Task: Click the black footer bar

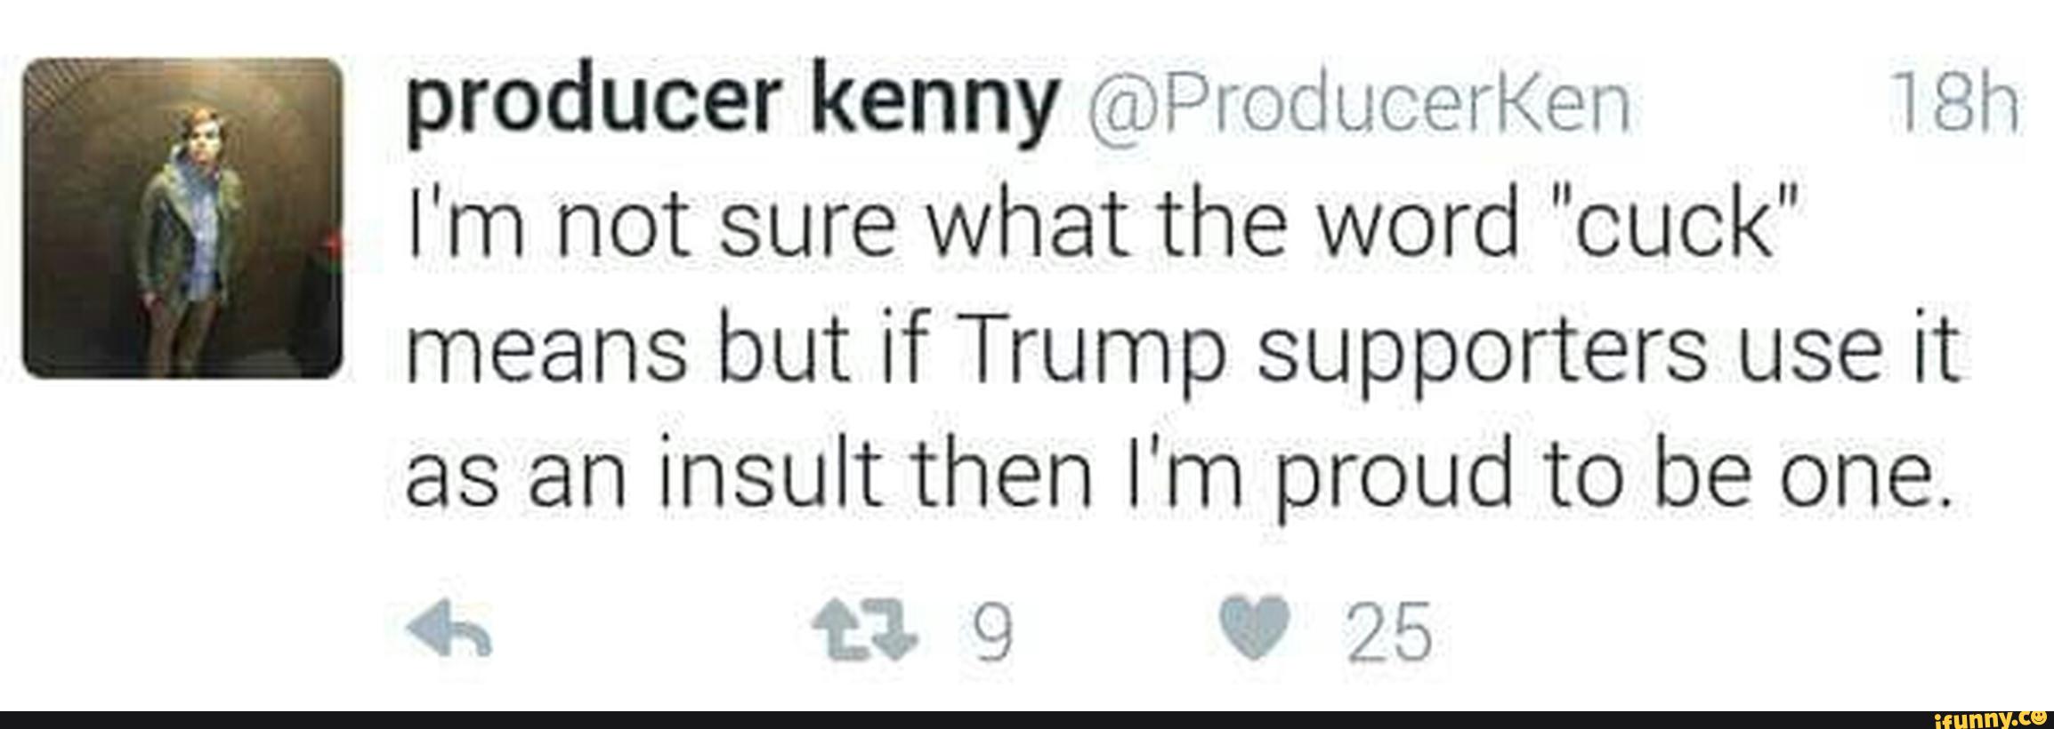Action: coord(890,719)
